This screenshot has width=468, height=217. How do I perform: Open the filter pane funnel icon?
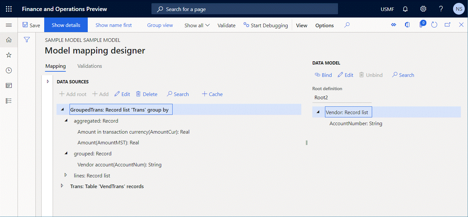click(x=27, y=40)
